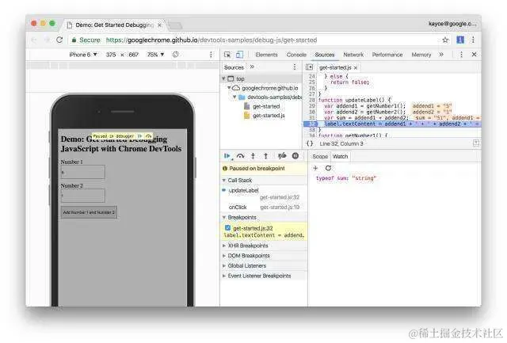The image size is (507, 343).
Task: Click line number 29 gutter
Action: click(x=311, y=105)
